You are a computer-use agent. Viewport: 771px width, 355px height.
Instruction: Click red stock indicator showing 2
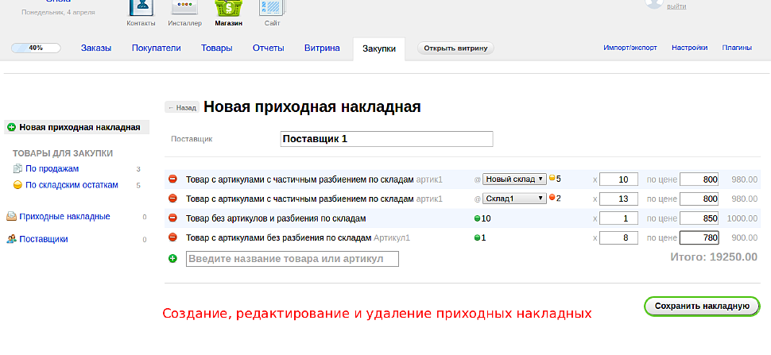pyautogui.click(x=552, y=198)
